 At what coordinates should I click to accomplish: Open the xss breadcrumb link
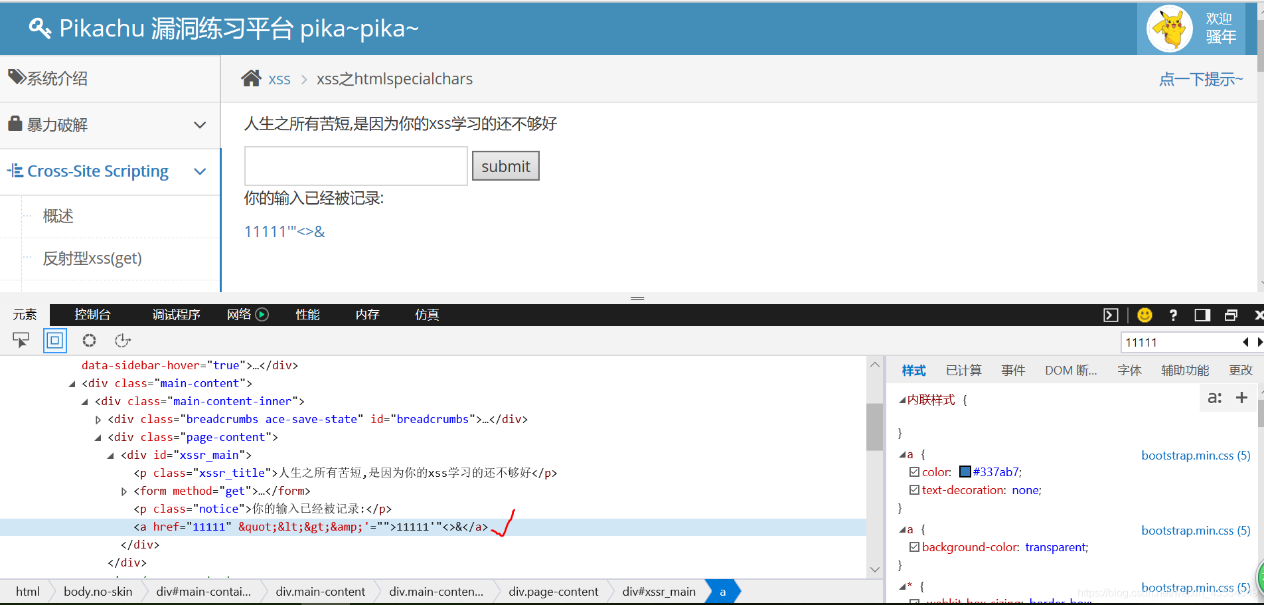279,79
